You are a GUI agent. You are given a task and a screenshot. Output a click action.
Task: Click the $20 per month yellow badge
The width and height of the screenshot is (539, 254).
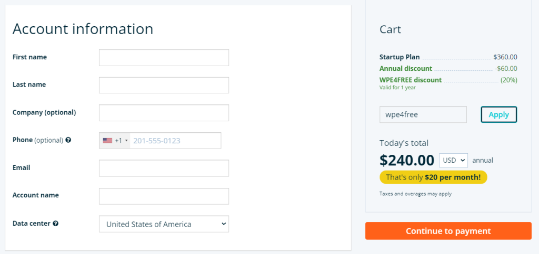click(433, 177)
